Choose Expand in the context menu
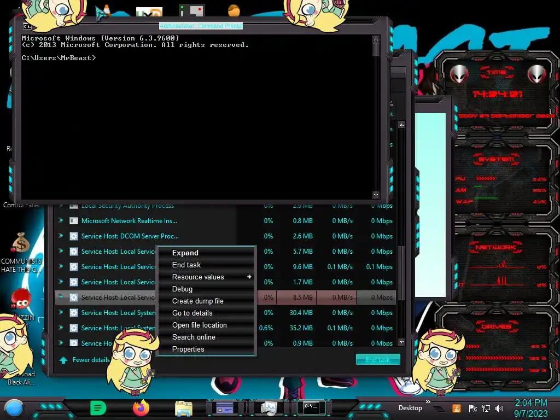The width and height of the screenshot is (560, 420). click(x=185, y=253)
